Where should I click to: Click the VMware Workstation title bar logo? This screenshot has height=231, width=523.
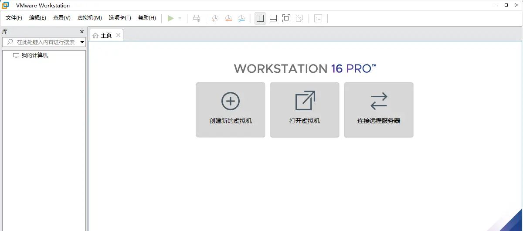coord(5,5)
